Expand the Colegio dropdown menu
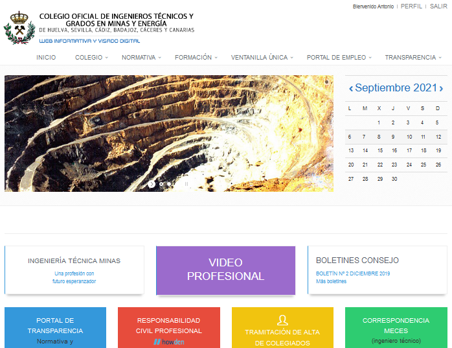452x348 pixels. click(x=91, y=57)
